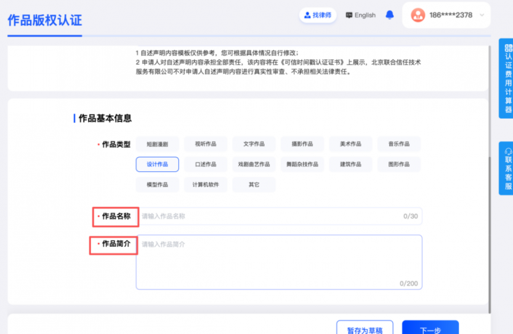Select the 其它 work type option
Screen dimensions: 513x334
point(254,185)
